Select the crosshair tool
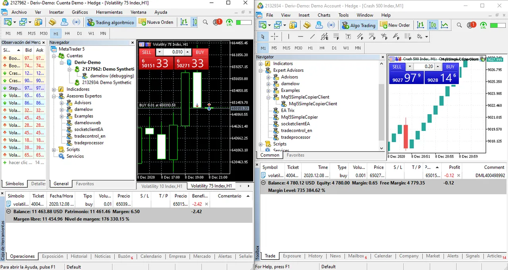Viewport: 508px width, 270px height. pos(274,36)
